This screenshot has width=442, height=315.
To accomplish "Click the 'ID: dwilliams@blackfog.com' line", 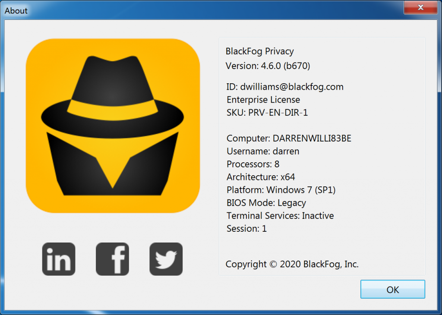I will click(x=285, y=87).
